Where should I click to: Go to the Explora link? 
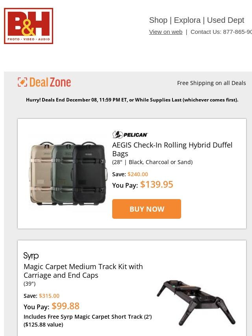tap(187, 20)
